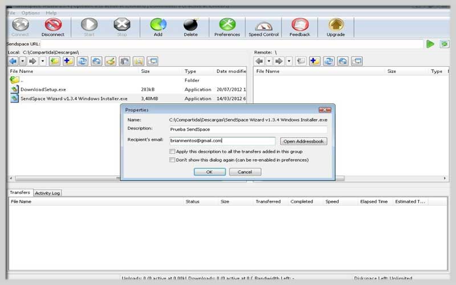Open Local back history dropdown arrow
Screen dimensions: 456x285
pos(22,61)
